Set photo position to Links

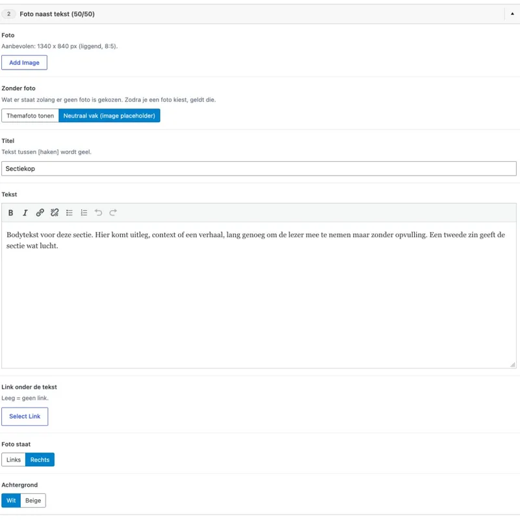(14, 460)
